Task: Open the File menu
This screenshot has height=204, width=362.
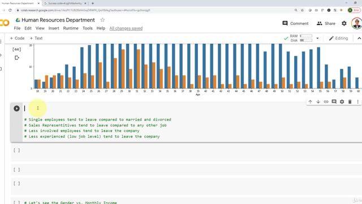Action: tap(17, 28)
